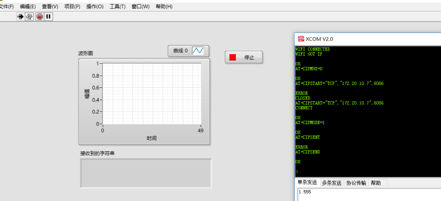Click the send text field containing 1.555
The height and width of the screenshot is (201, 441).
point(369,194)
